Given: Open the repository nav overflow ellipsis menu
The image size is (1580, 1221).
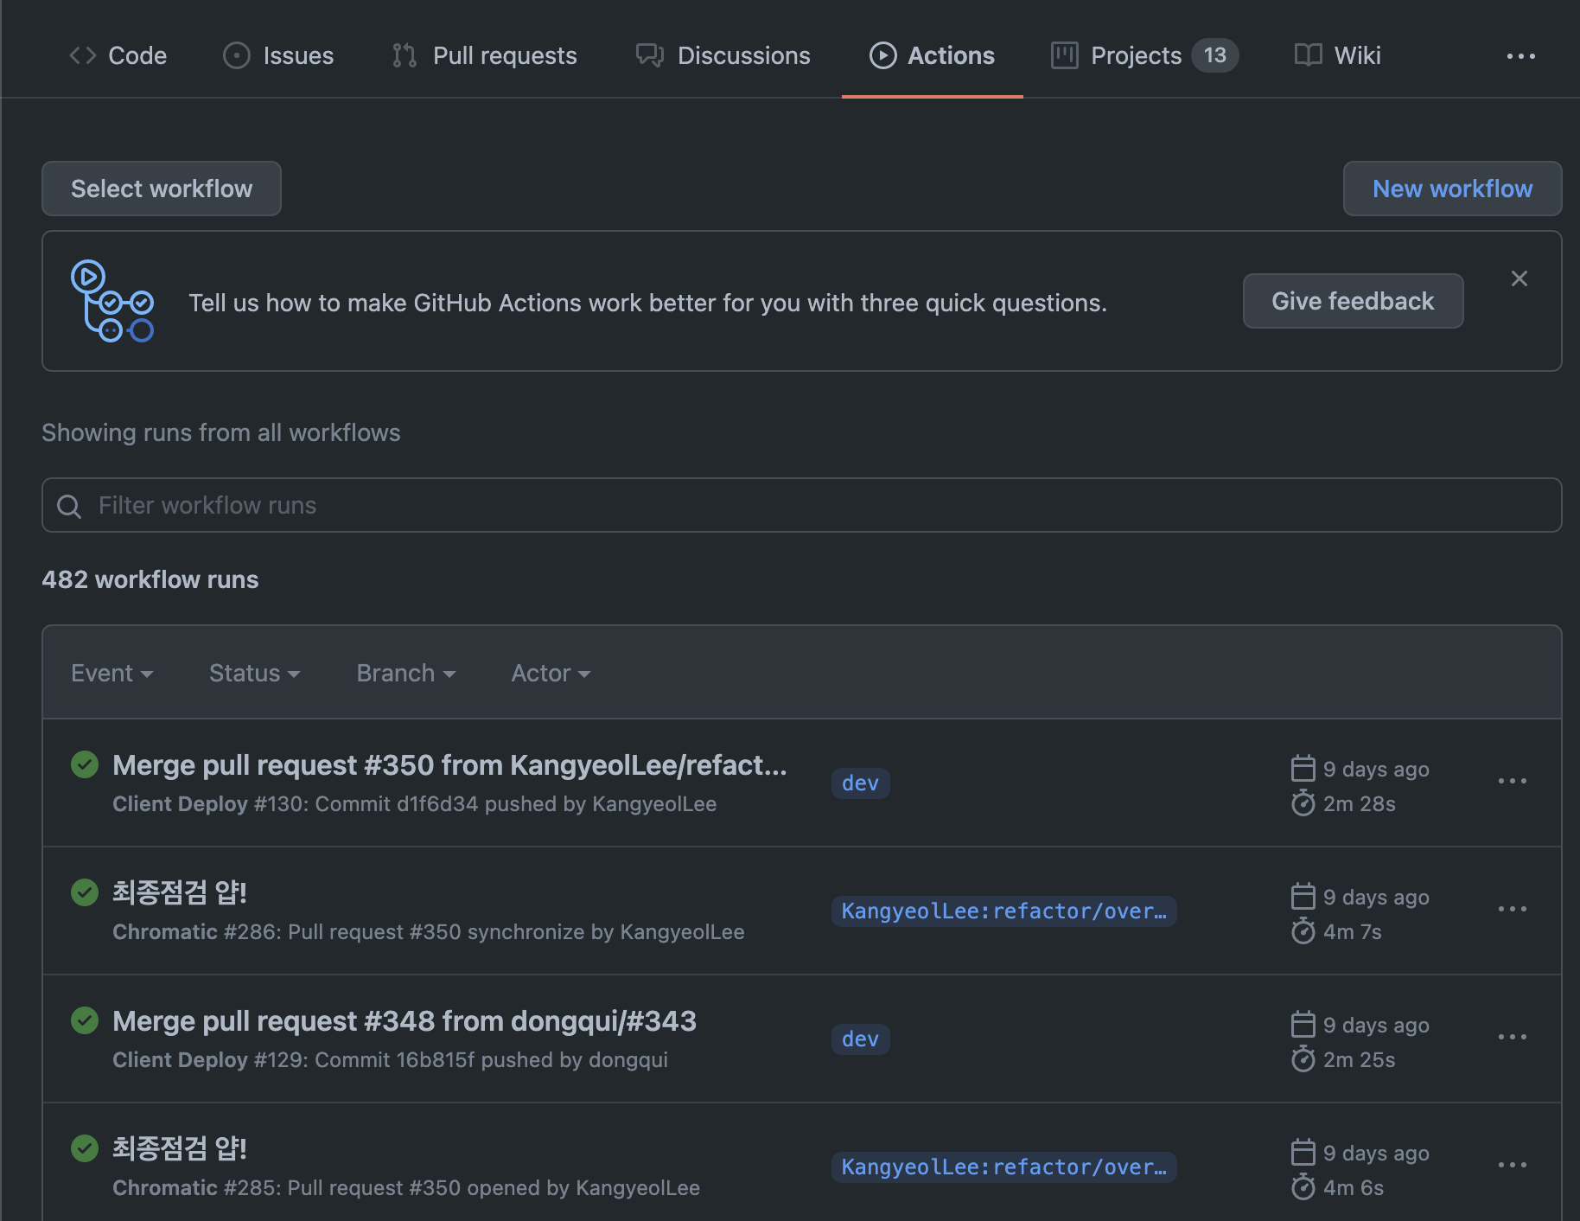Looking at the screenshot, I should [1521, 56].
